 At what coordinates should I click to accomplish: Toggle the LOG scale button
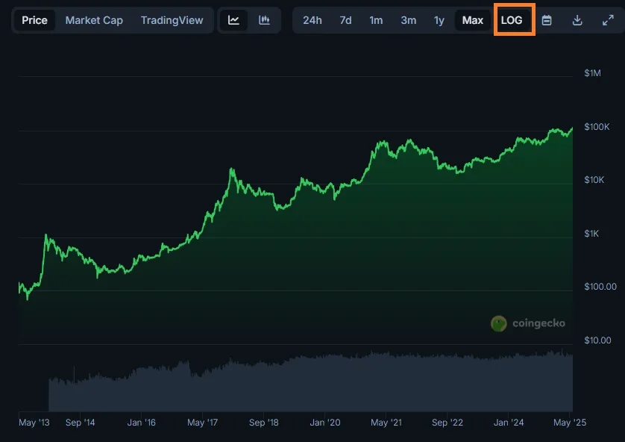512,20
